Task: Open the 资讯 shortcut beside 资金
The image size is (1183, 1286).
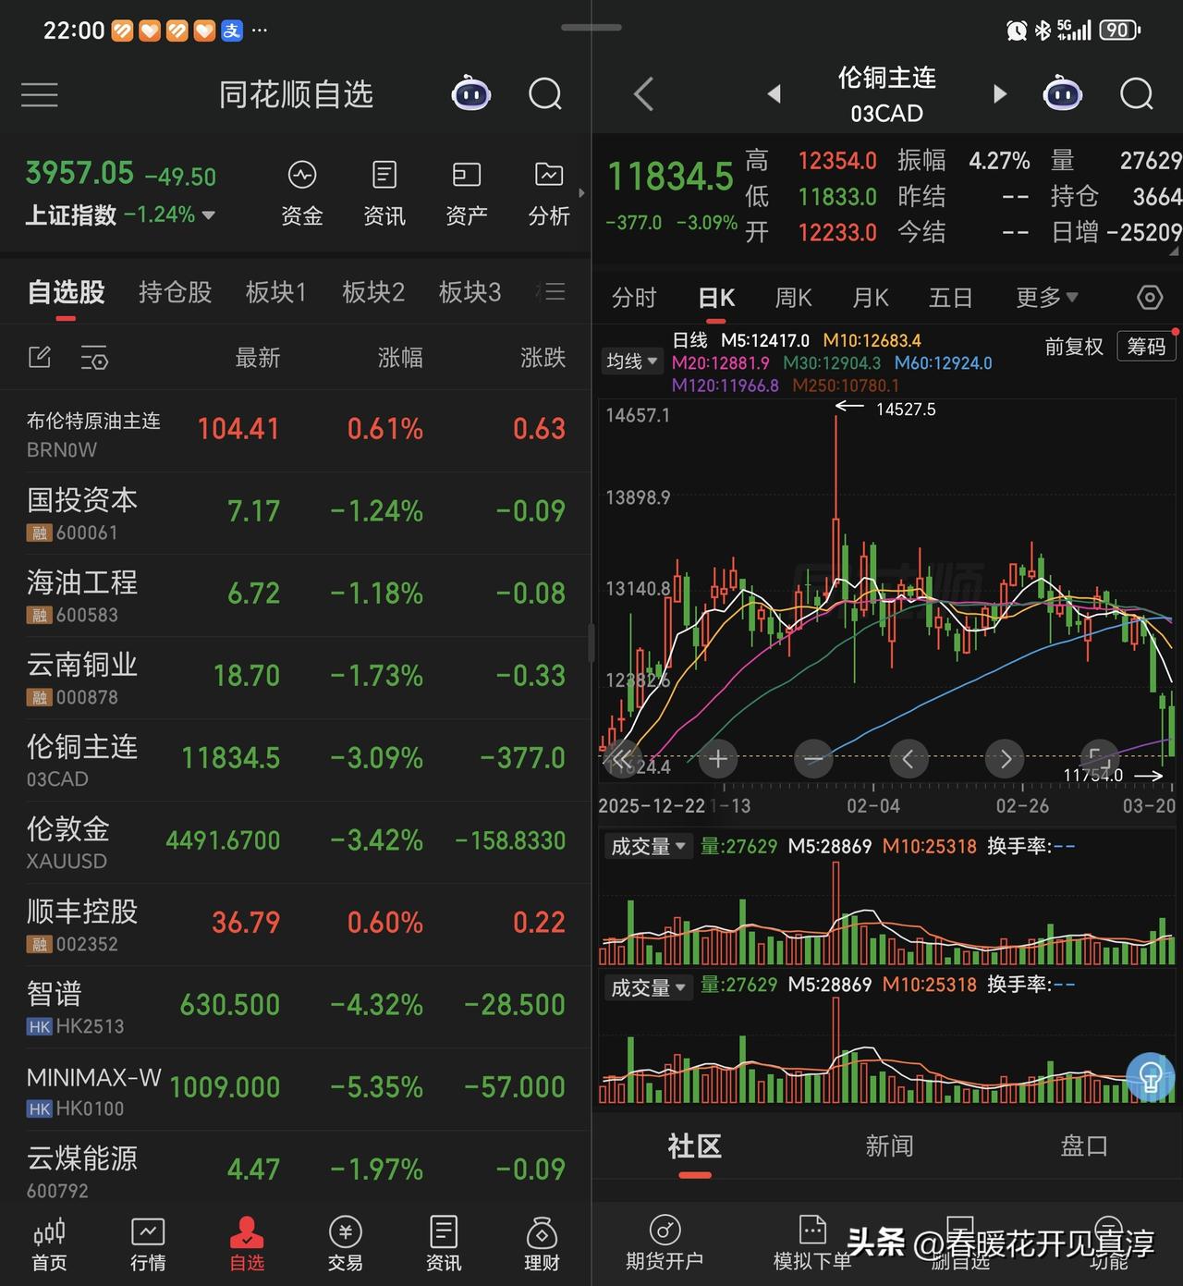Action: point(384,193)
